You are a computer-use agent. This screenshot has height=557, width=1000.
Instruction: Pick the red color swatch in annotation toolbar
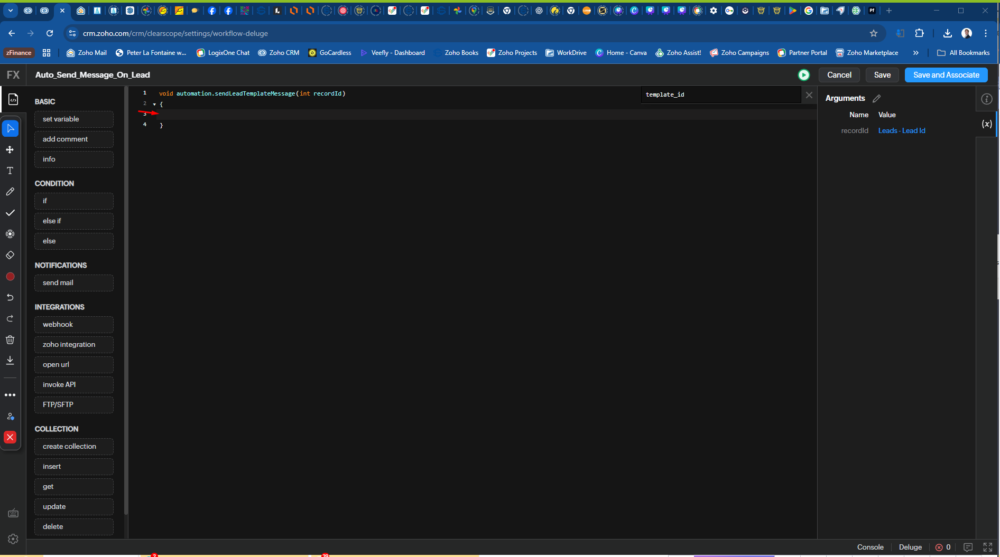coord(10,276)
